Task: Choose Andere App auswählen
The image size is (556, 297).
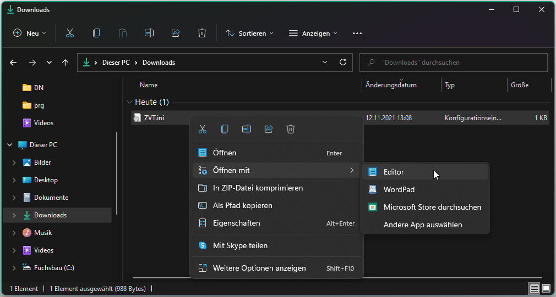Action: coord(425,225)
